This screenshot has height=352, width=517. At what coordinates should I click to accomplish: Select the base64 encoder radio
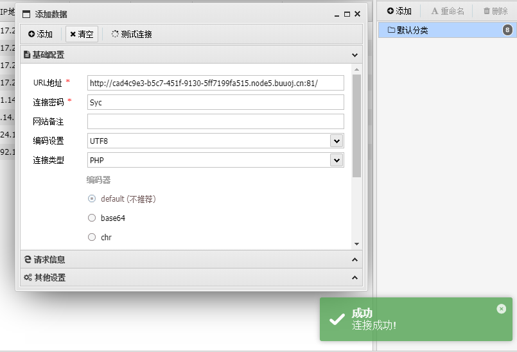click(92, 218)
